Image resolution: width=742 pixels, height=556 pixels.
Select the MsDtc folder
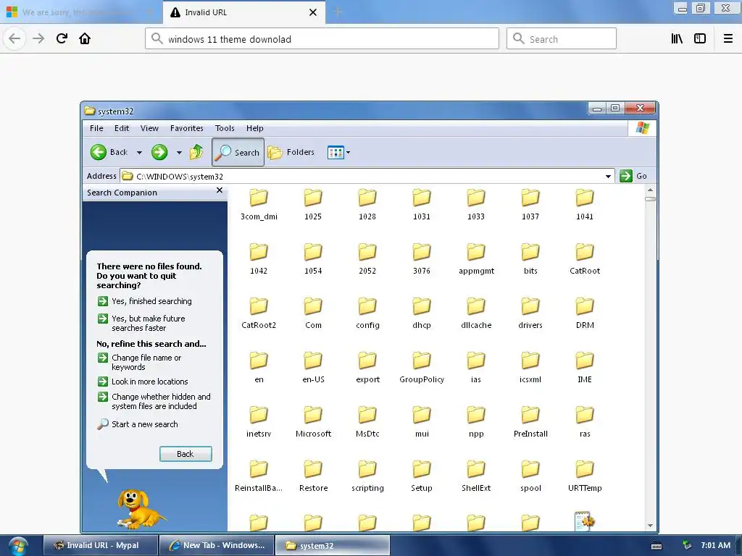367,423
